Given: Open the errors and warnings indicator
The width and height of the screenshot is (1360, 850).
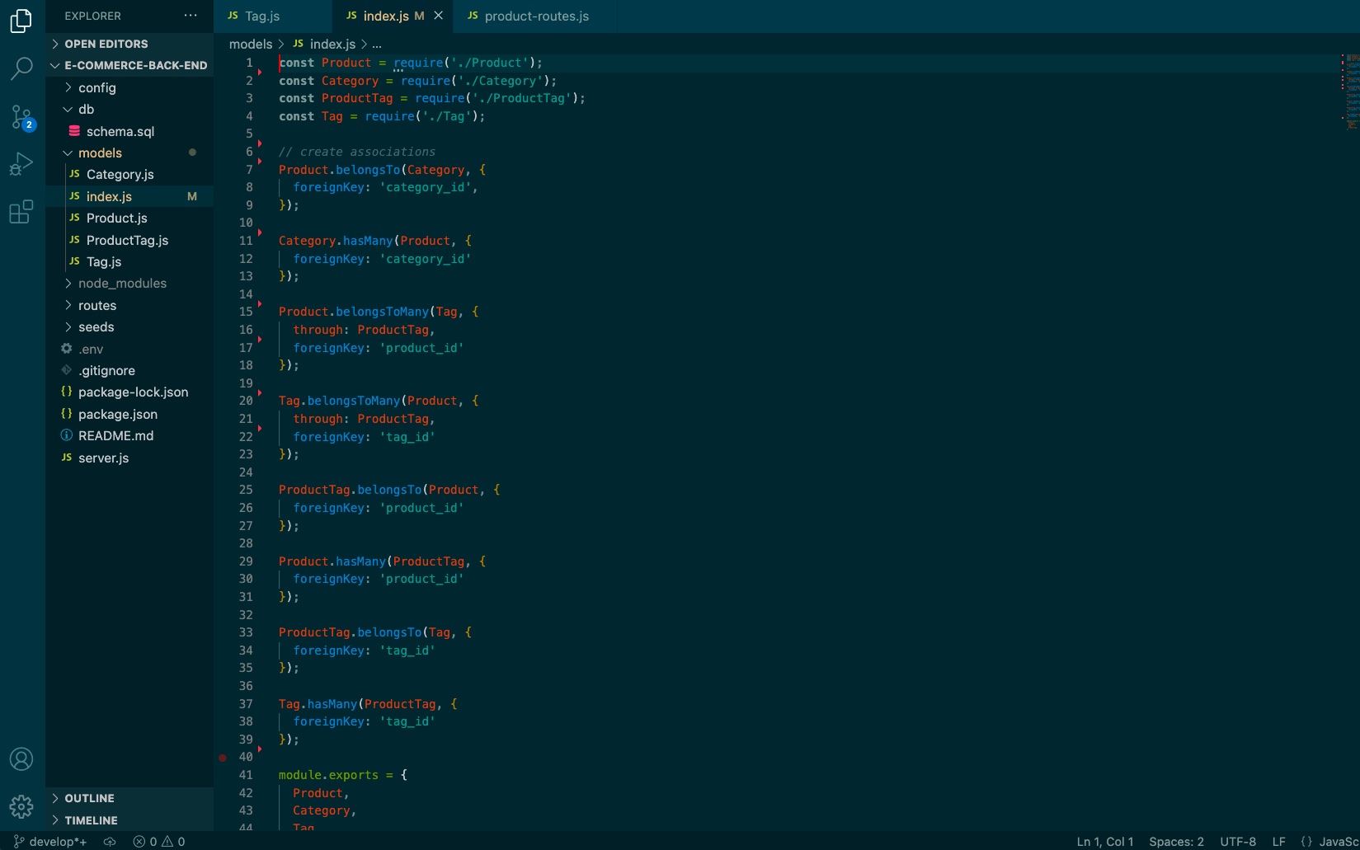Looking at the screenshot, I should tap(159, 842).
